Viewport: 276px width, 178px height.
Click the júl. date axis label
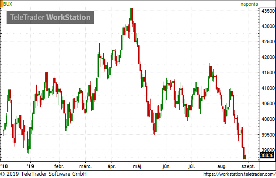[192, 166]
